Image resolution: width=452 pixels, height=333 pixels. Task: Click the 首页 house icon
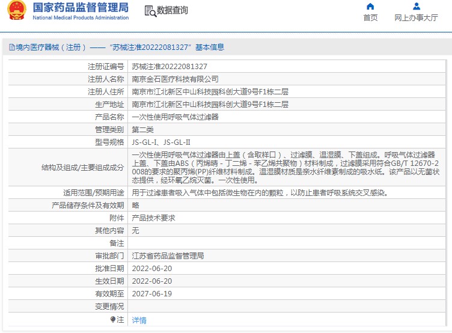coord(370,7)
